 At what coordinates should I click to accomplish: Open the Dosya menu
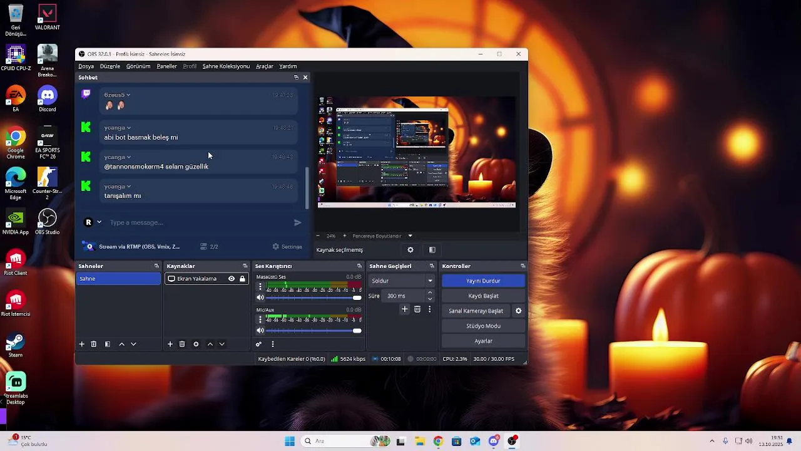tap(86, 66)
